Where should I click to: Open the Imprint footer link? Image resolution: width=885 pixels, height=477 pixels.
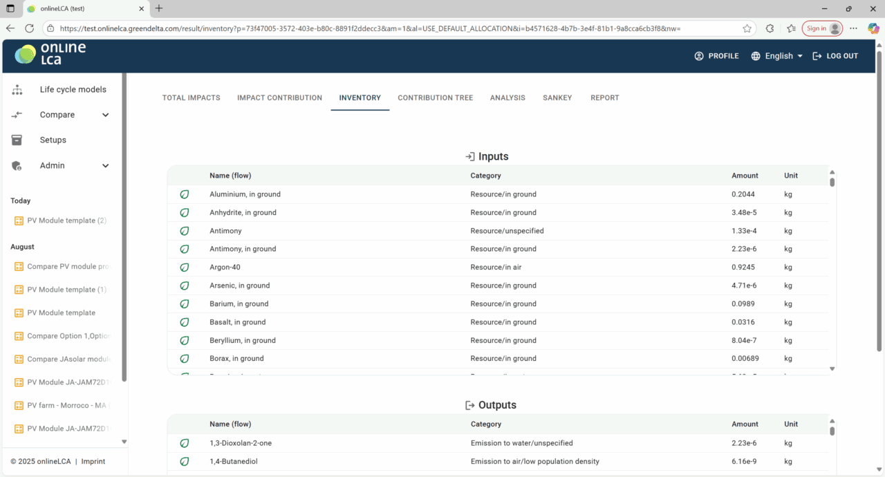(x=93, y=461)
